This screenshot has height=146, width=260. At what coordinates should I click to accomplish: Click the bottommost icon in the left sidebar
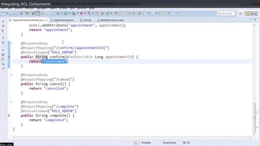3,69
